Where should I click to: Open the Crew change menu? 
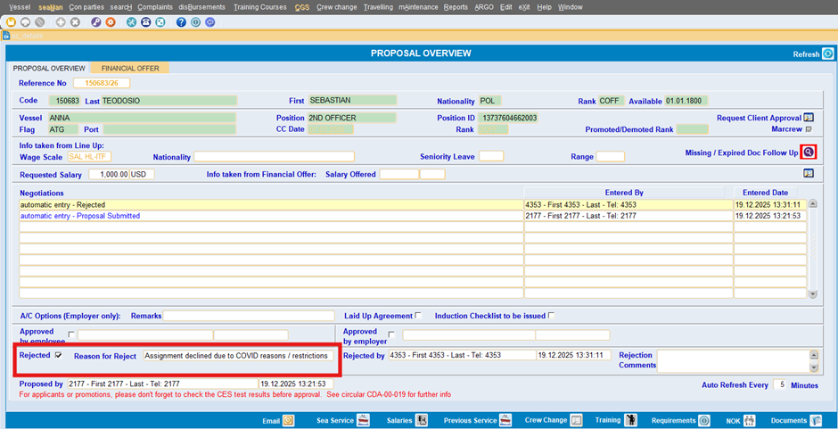click(x=337, y=7)
